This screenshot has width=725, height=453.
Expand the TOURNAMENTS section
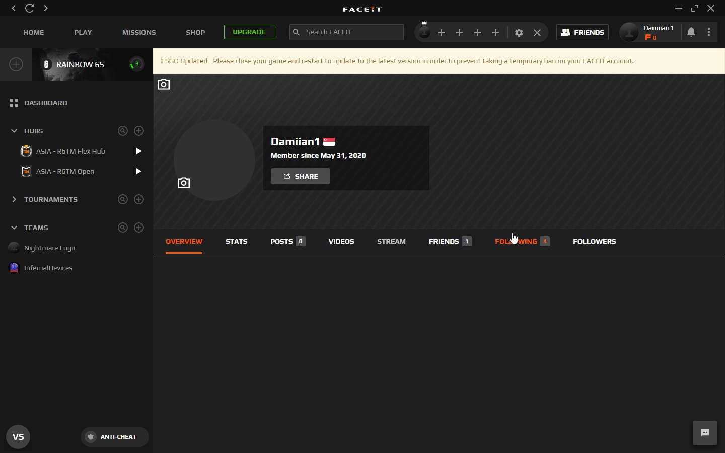point(14,199)
